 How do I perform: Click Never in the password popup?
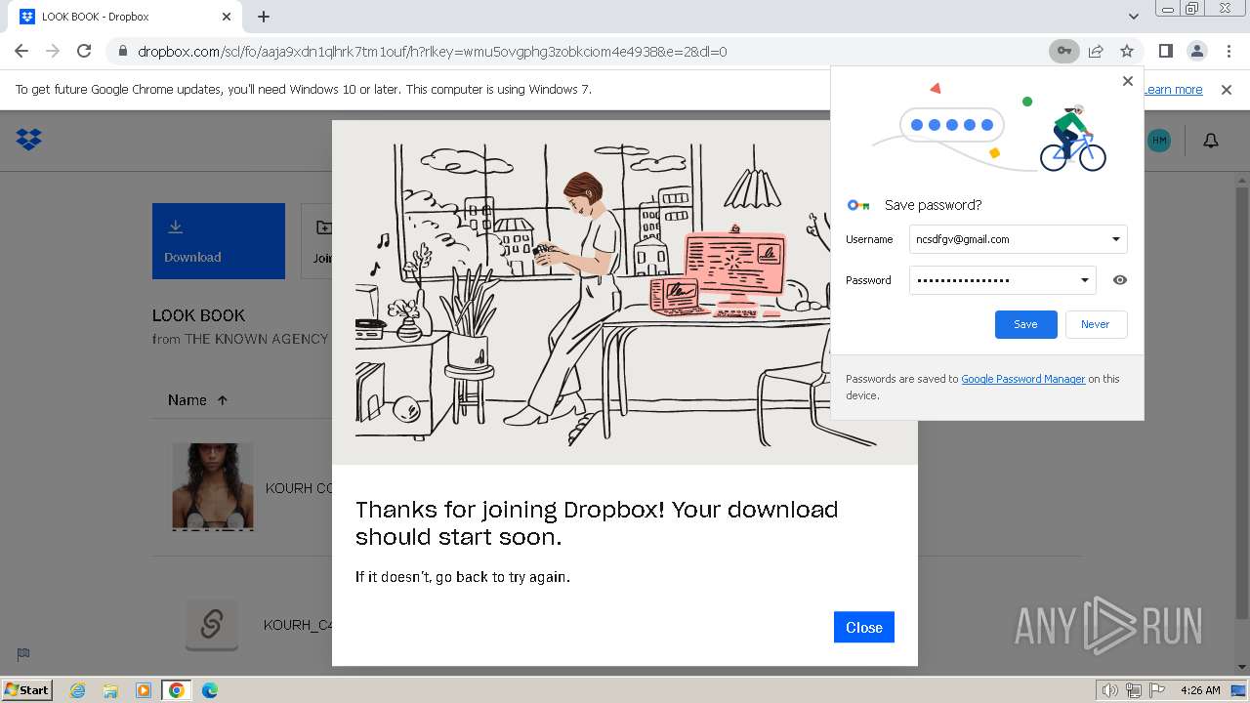[1095, 324]
